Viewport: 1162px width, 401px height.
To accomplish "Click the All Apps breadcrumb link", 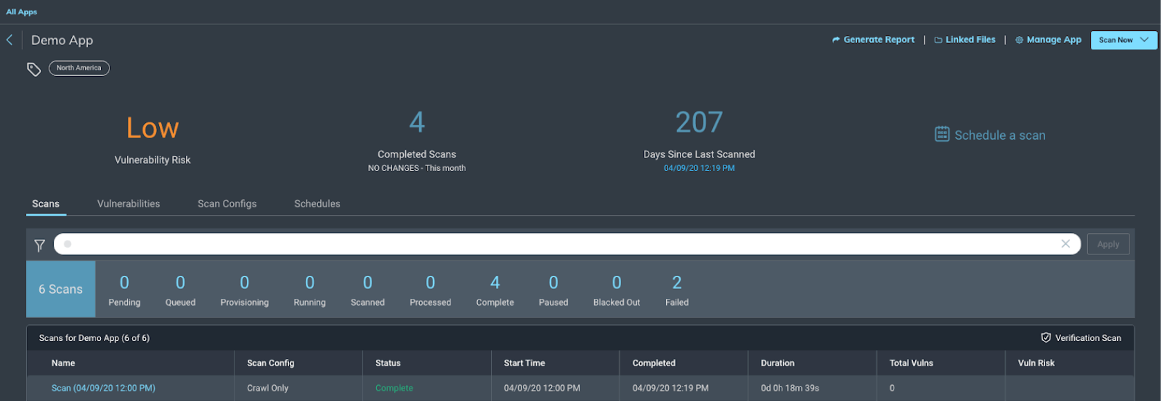I will (x=21, y=12).
